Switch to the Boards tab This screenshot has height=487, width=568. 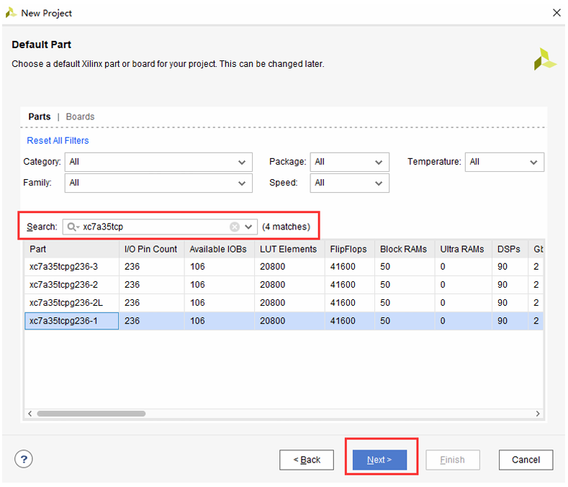click(80, 117)
